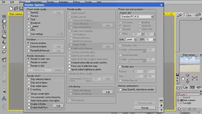Select the Rock tool

4,42
